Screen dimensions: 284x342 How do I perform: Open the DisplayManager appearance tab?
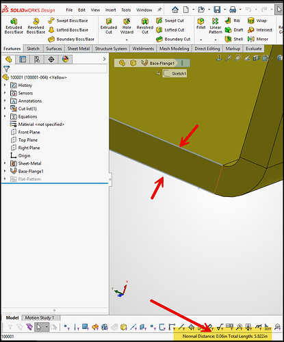click(x=65, y=60)
